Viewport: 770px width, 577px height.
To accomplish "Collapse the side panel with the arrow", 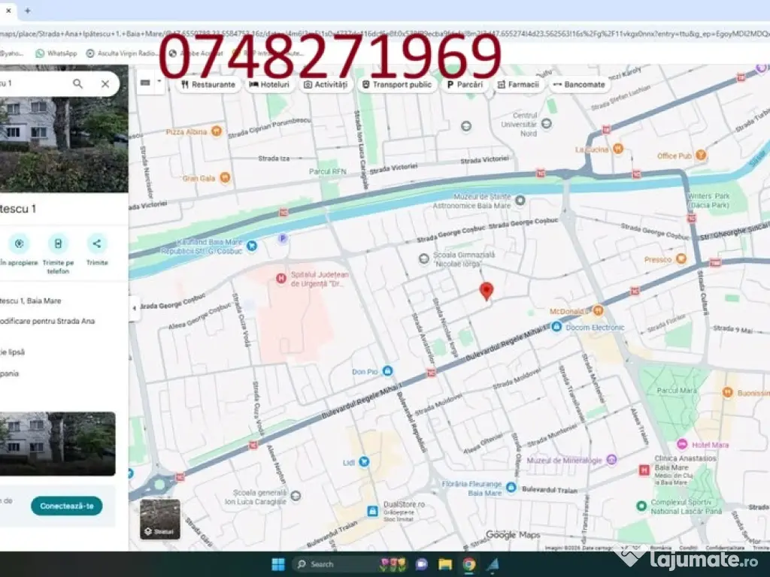I will [x=134, y=308].
